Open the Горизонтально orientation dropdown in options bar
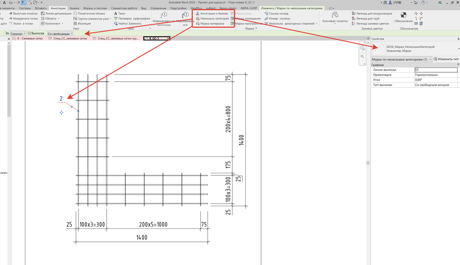460x265 pixels. (x=18, y=34)
